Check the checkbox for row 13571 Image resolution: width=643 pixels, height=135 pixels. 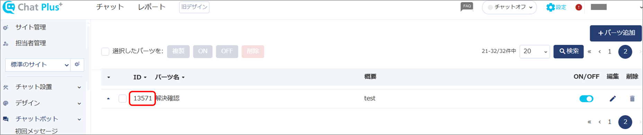[x=123, y=98]
